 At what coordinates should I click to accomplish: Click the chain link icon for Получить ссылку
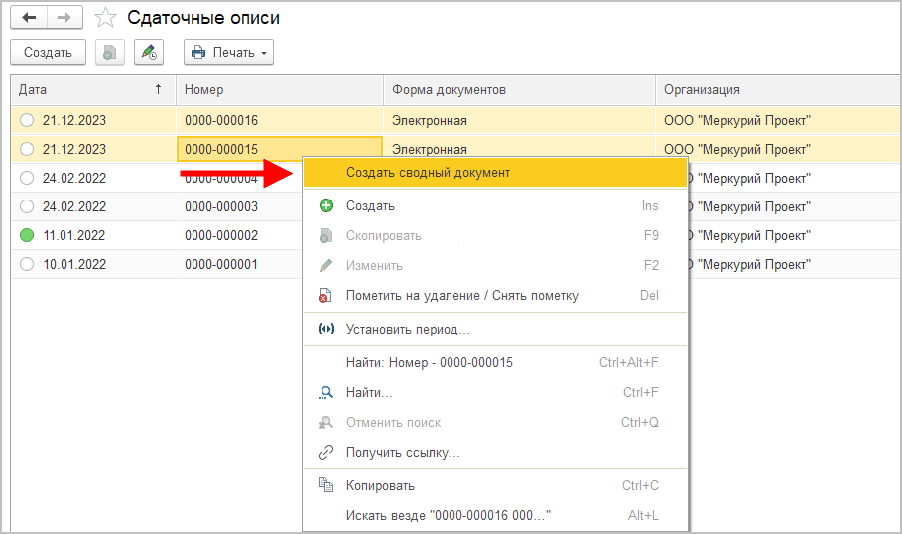click(x=325, y=453)
